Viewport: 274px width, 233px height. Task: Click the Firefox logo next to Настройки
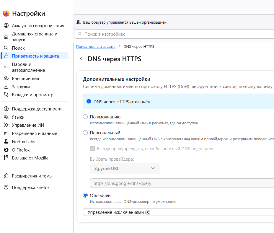tap(6, 13)
